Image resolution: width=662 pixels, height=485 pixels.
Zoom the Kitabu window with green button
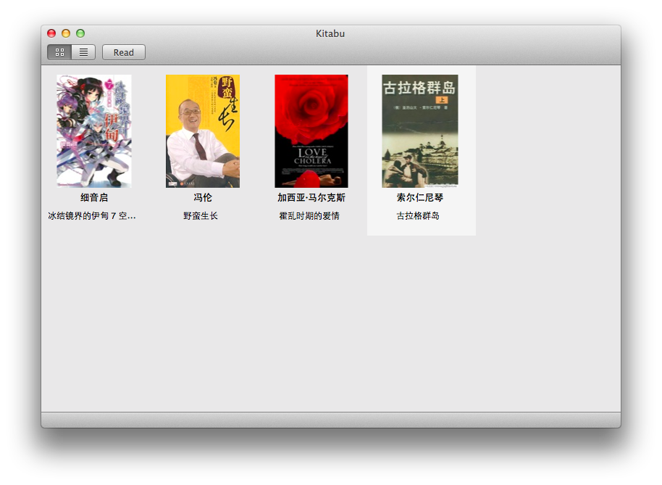click(80, 33)
